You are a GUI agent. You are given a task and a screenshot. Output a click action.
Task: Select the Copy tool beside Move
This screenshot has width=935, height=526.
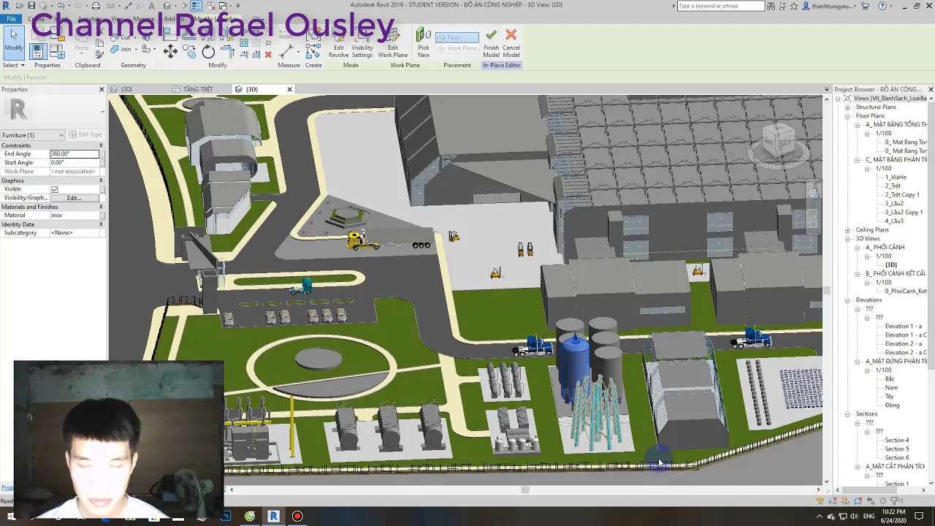[189, 50]
